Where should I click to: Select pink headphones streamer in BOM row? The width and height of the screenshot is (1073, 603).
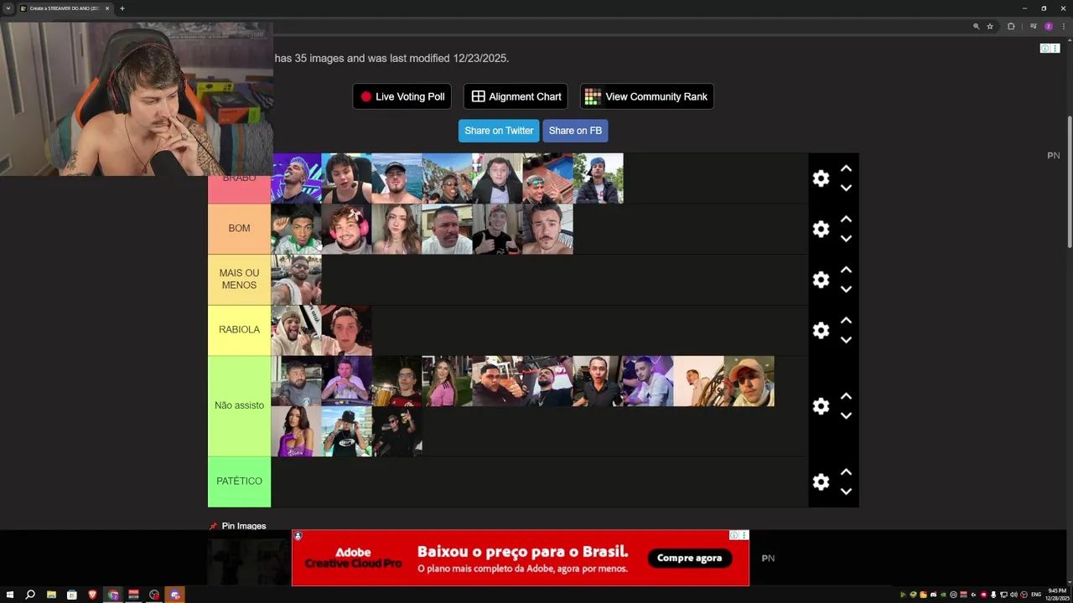[x=346, y=229]
